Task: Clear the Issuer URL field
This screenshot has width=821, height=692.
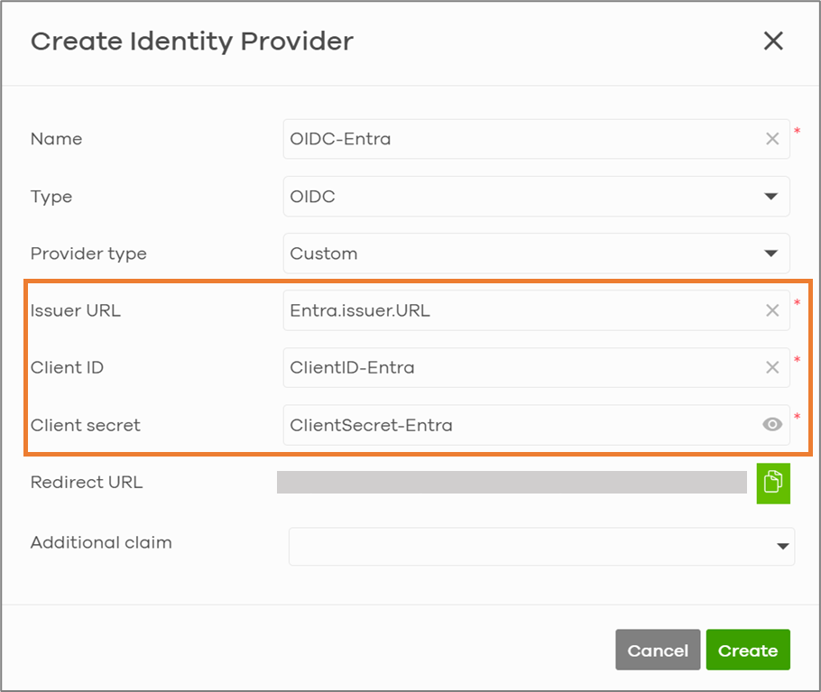Action: [x=772, y=310]
